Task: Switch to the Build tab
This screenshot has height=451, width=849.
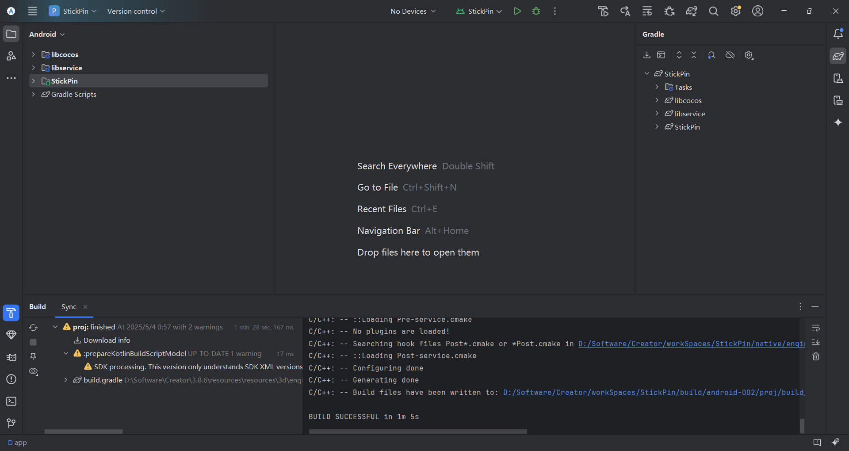Action: [38, 306]
